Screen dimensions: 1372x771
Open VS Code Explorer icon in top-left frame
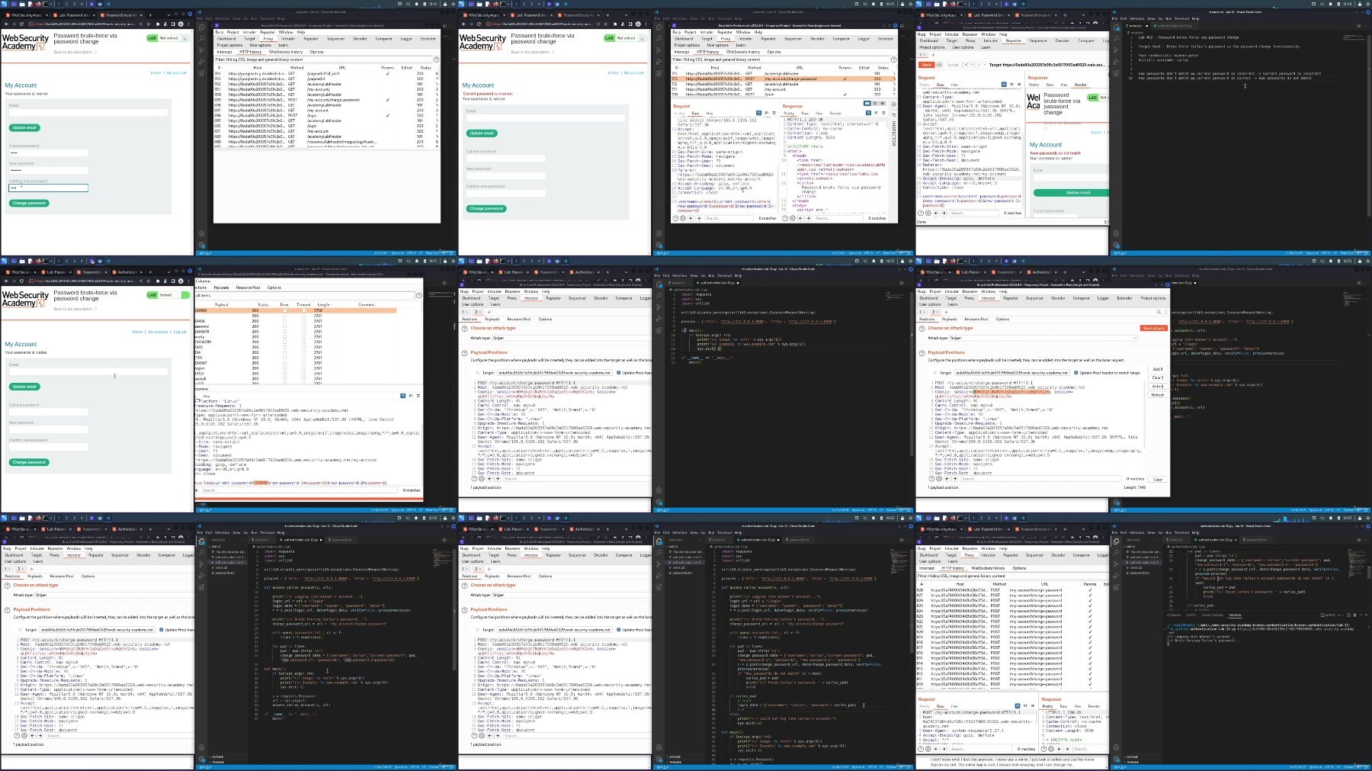201,27
